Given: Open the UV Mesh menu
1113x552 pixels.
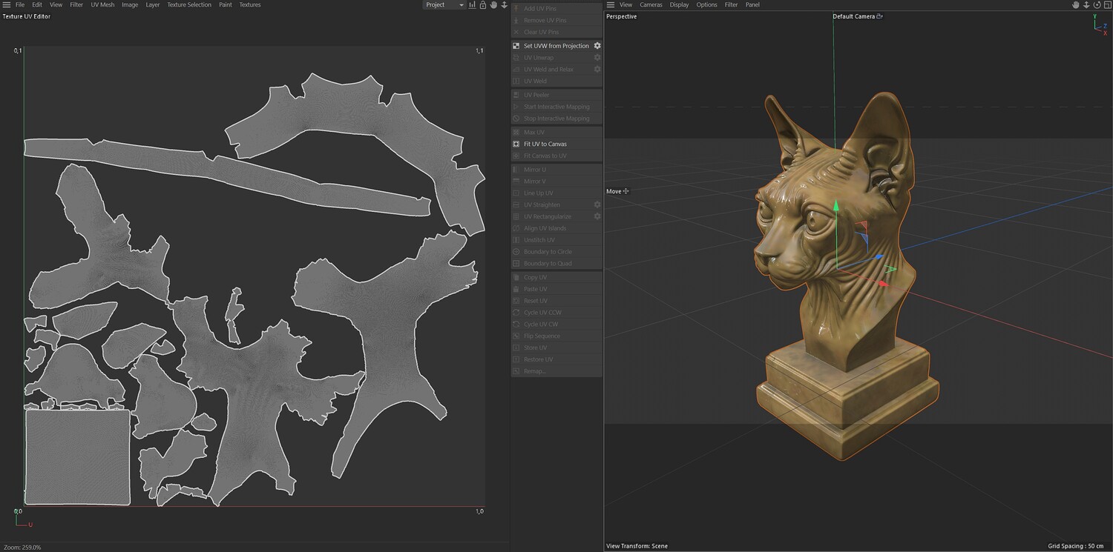Looking at the screenshot, I should [102, 4].
